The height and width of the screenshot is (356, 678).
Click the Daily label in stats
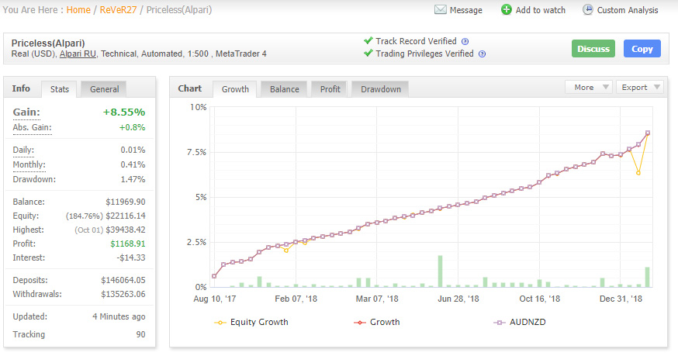pyautogui.click(x=23, y=150)
